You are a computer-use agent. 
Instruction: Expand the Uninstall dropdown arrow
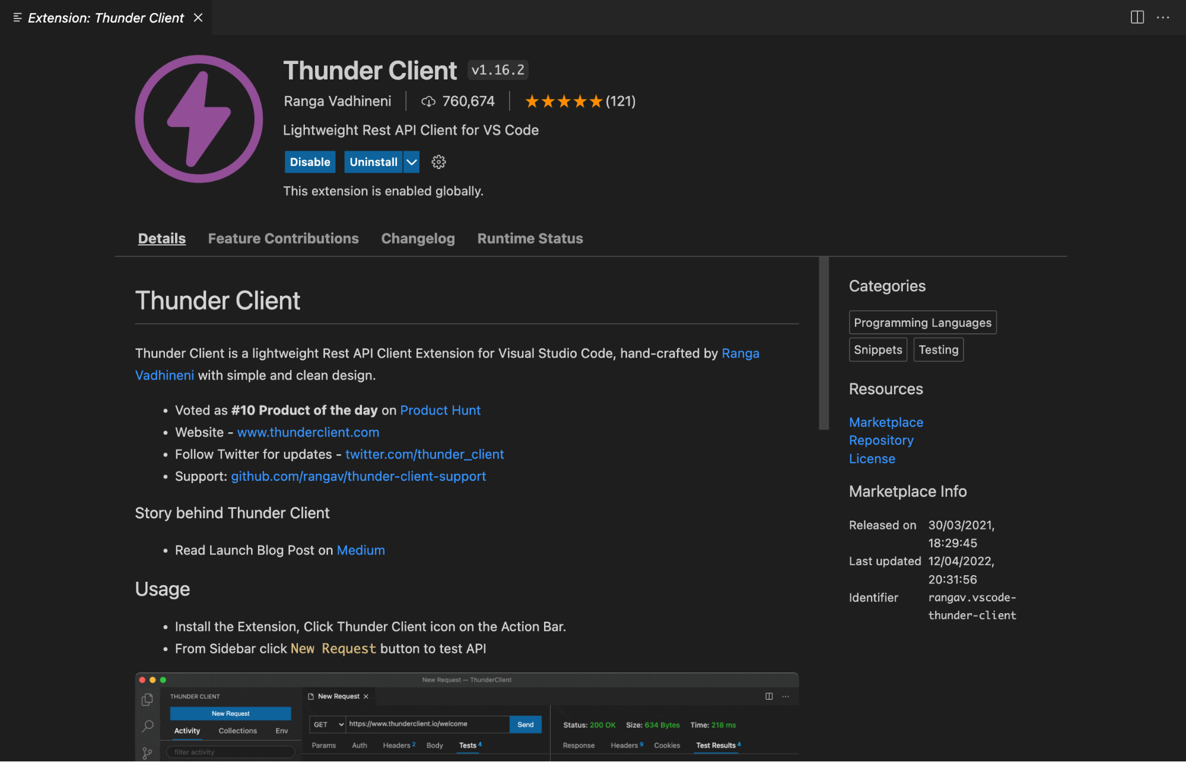coord(411,162)
